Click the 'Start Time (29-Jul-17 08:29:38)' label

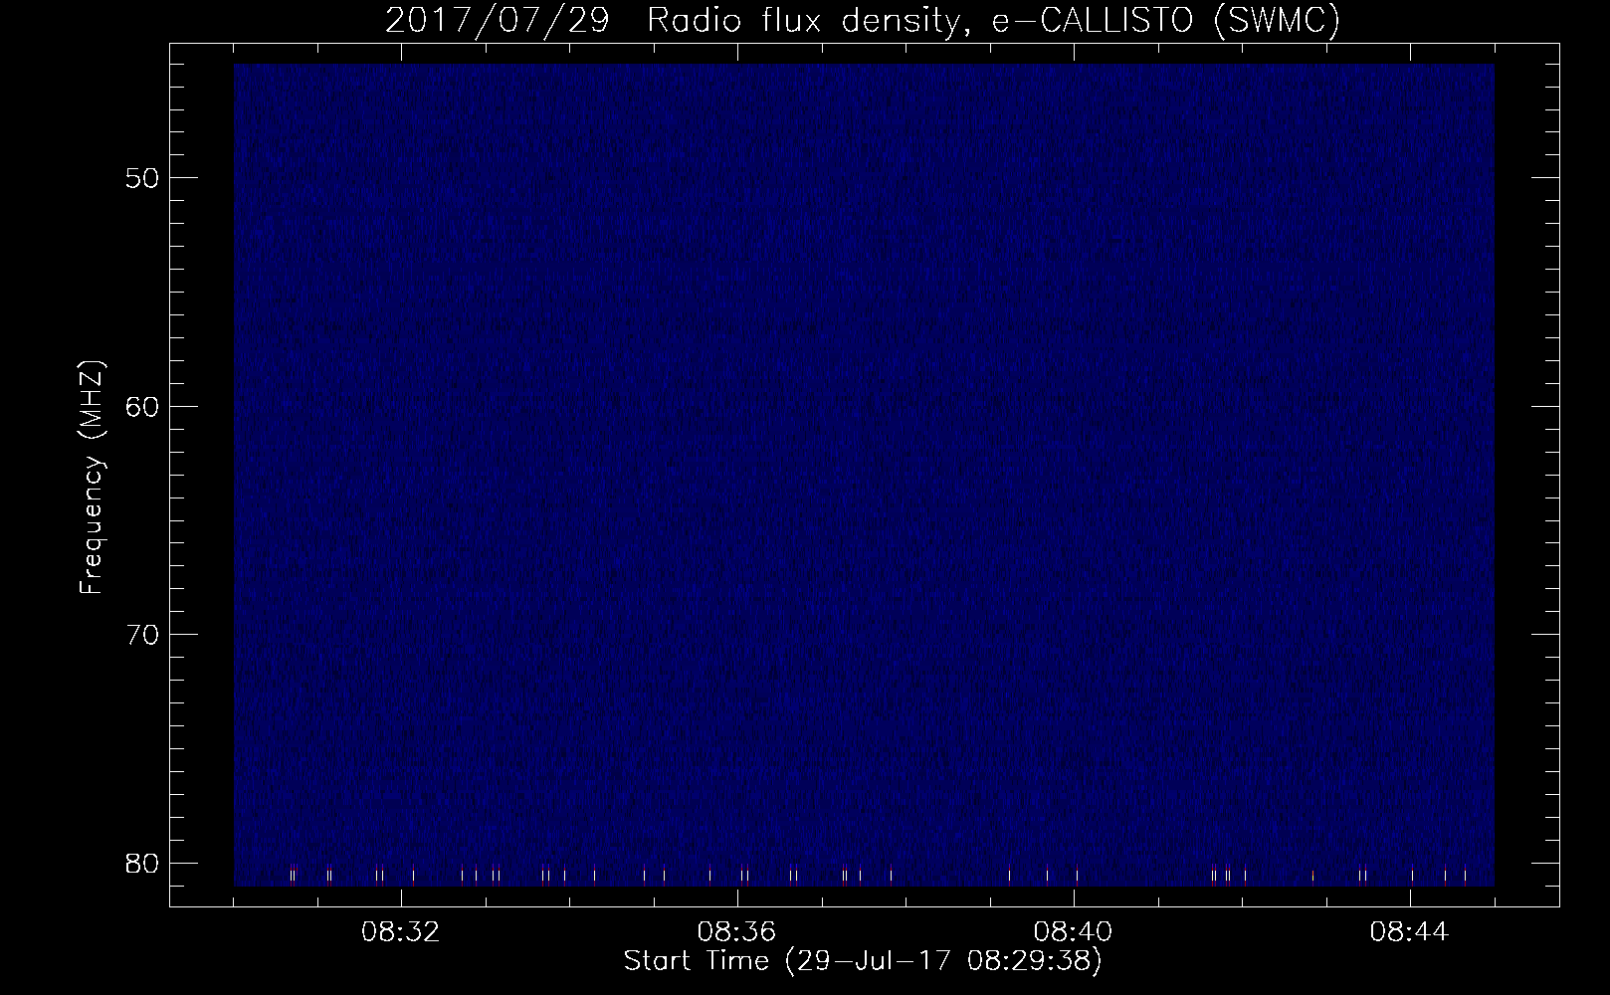[x=863, y=961]
